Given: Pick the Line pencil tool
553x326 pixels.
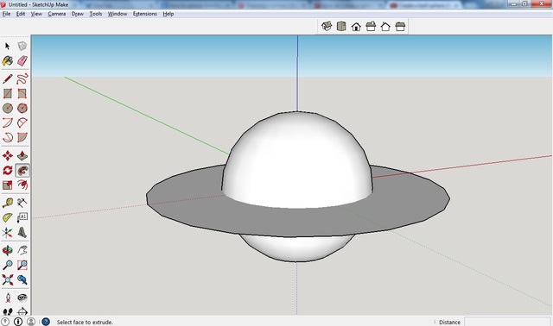Looking at the screenshot, I should [8, 78].
